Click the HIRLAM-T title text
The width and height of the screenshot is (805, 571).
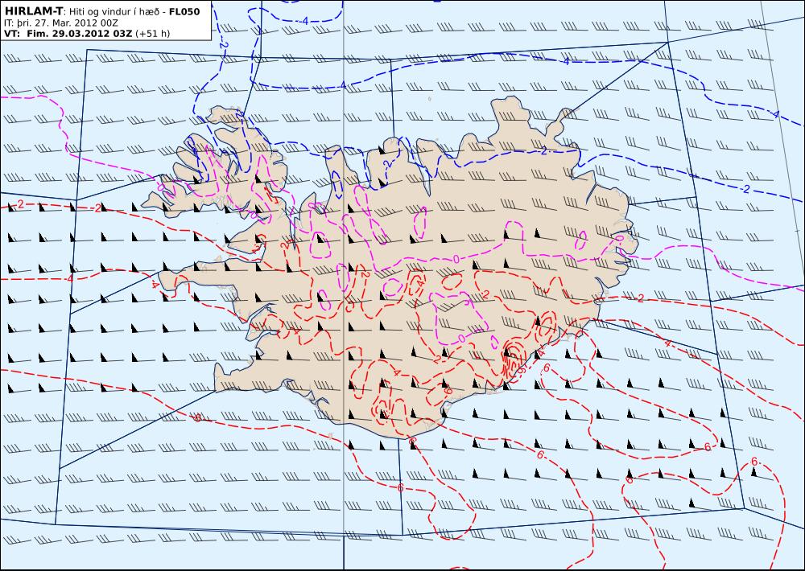33,11
